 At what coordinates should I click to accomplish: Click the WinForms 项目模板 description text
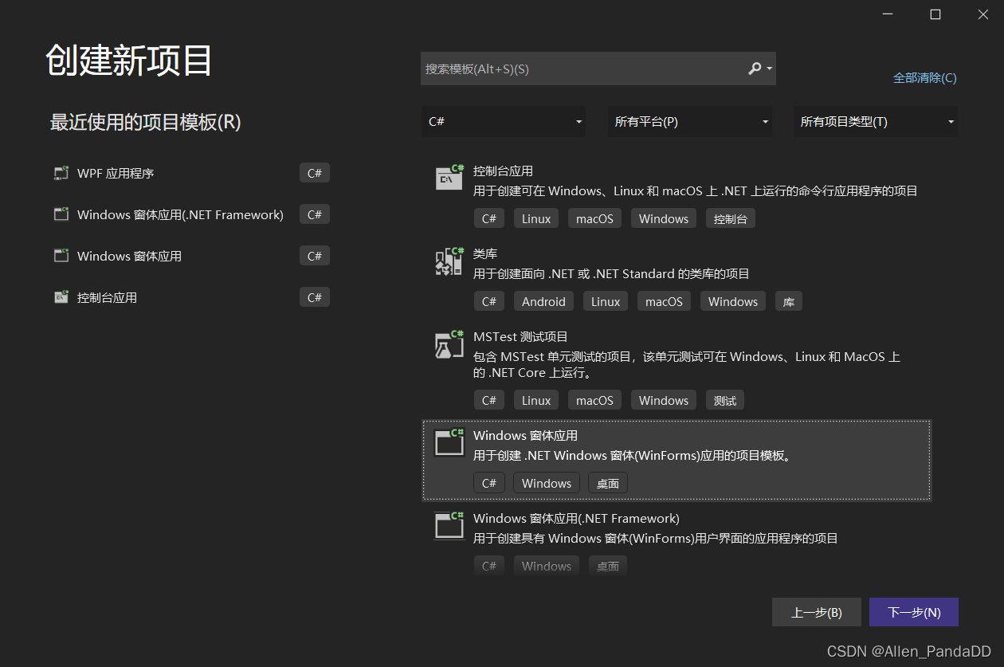[x=633, y=456]
